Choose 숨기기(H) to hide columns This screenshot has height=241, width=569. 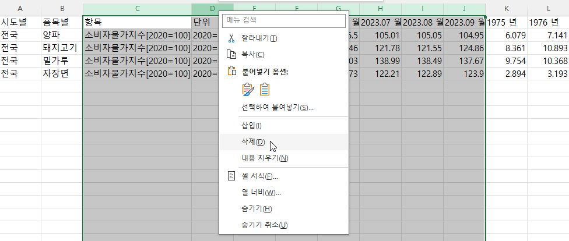(x=284, y=209)
